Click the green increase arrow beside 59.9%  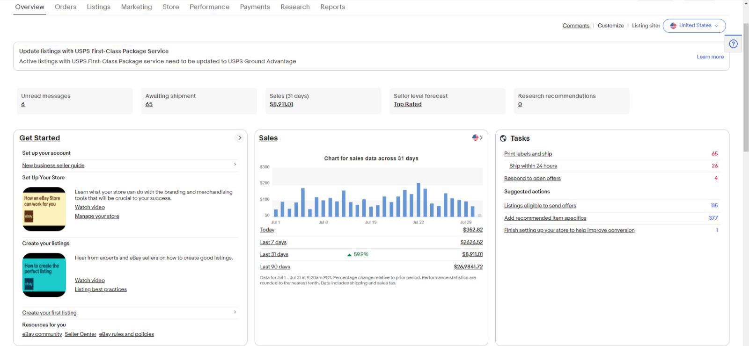tap(349, 255)
